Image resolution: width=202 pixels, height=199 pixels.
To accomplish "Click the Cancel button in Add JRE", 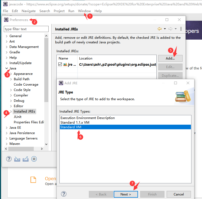I will click(179, 194).
